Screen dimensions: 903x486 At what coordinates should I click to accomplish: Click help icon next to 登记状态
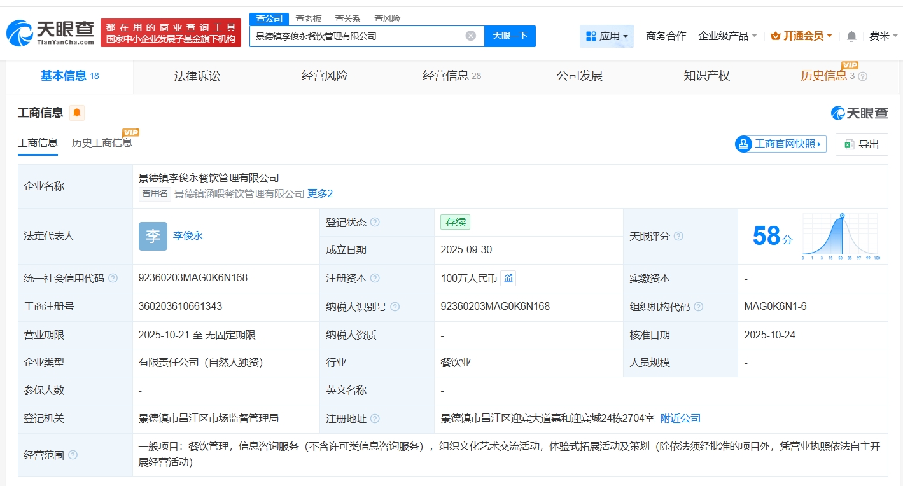[375, 222]
